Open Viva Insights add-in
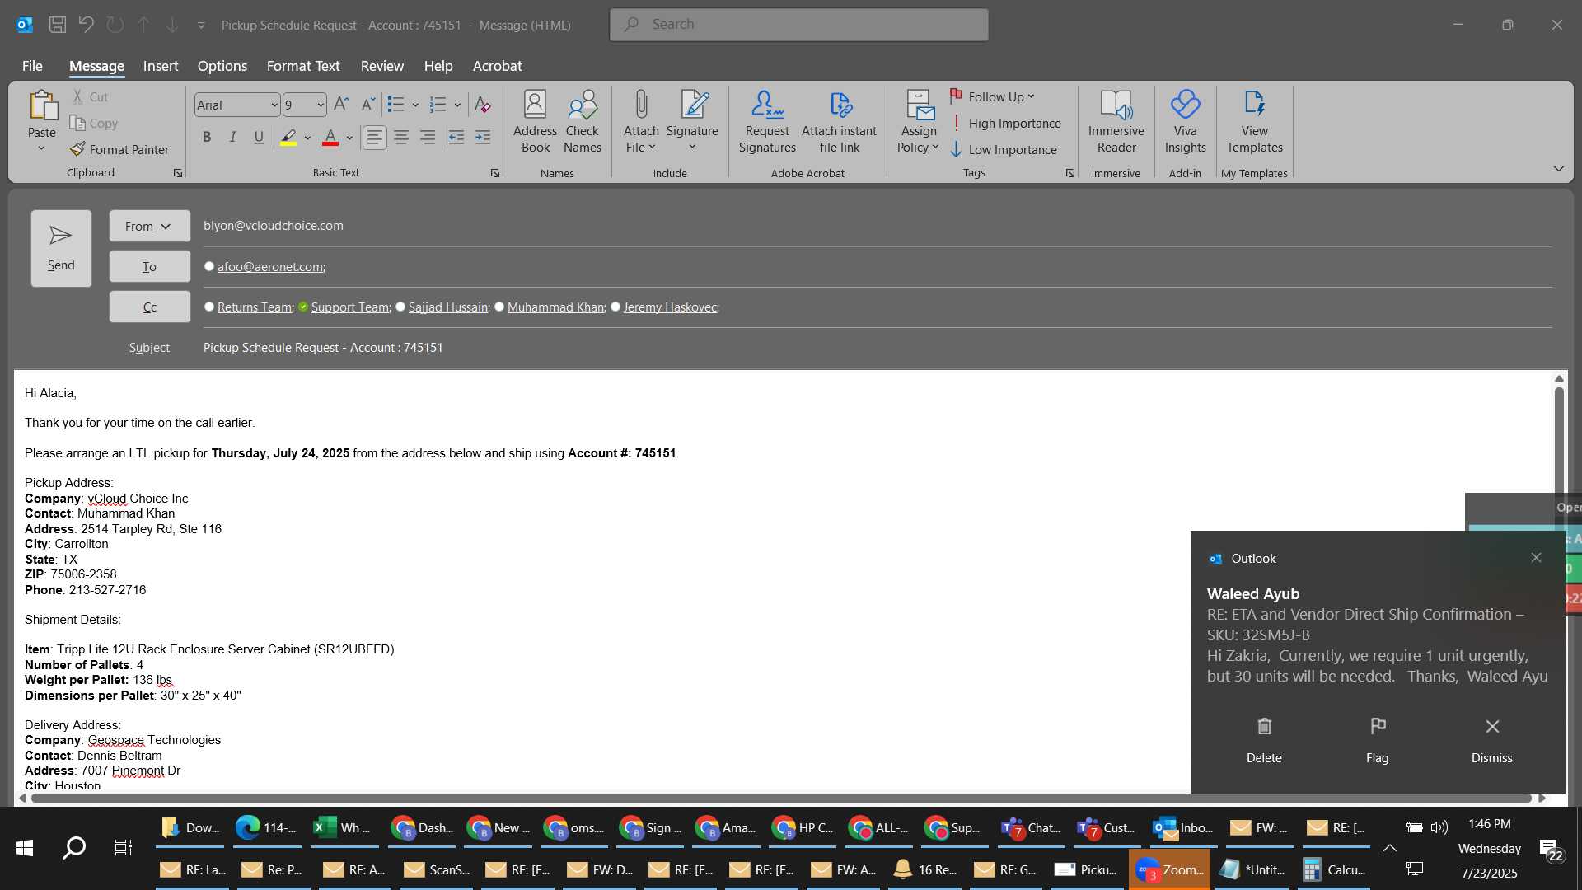Viewport: 1582px width, 890px height. pos(1185,122)
